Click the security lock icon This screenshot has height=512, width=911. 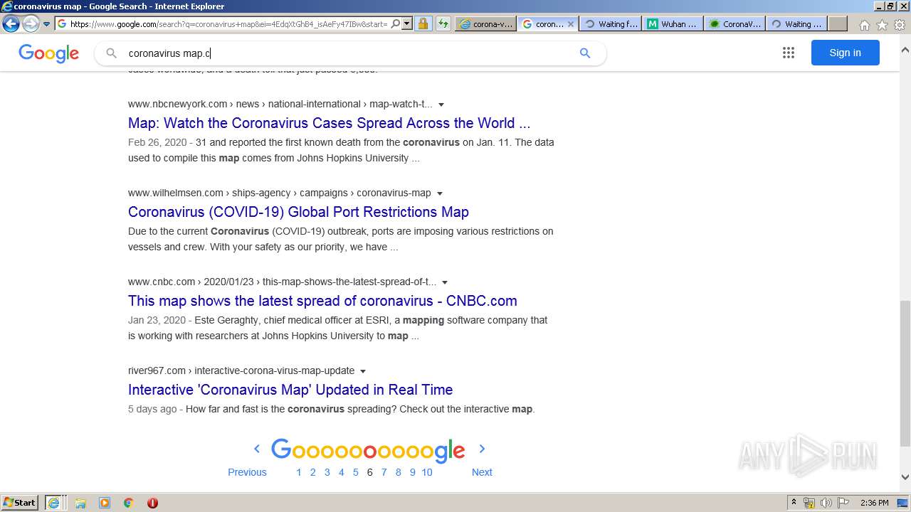(x=423, y=23)
